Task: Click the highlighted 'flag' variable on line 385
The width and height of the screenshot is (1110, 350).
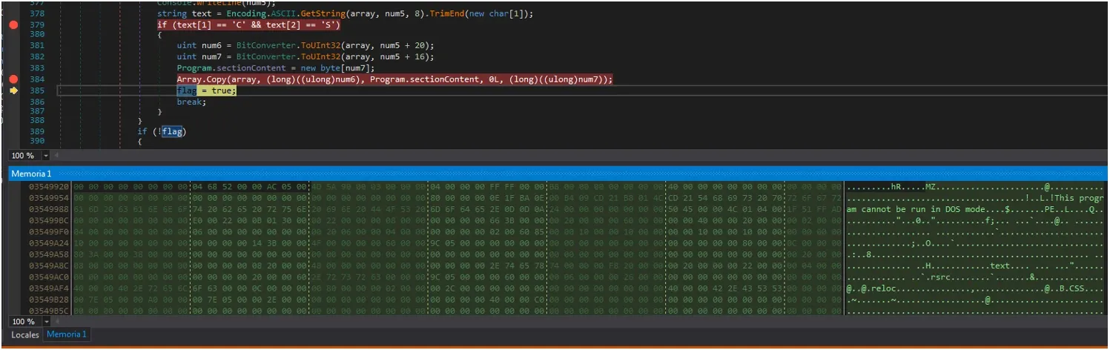Action: coord(186,90)
